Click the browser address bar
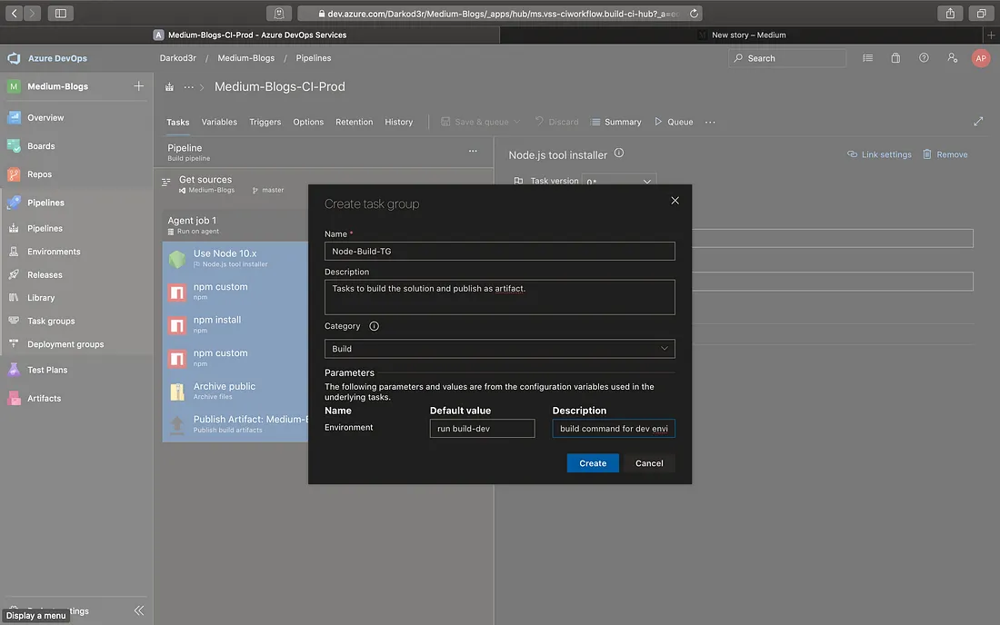1000x625 pixels. (x=499, y=14)
